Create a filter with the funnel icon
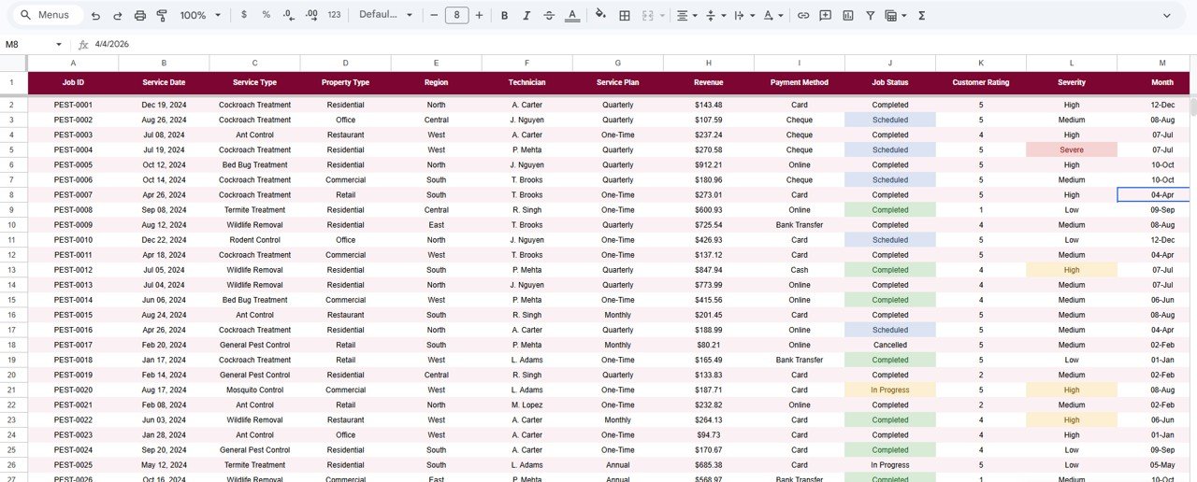1197x482 pixels. click(871, 16)
